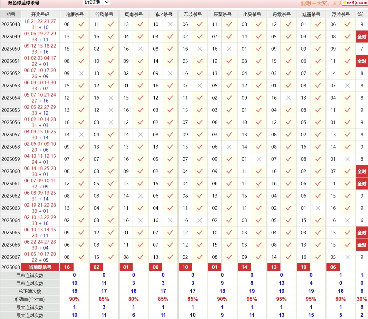Screen dimensions: 368x319
Task: Click X mark in 2025048 荡之杀号 column
Action: point(170,24)
